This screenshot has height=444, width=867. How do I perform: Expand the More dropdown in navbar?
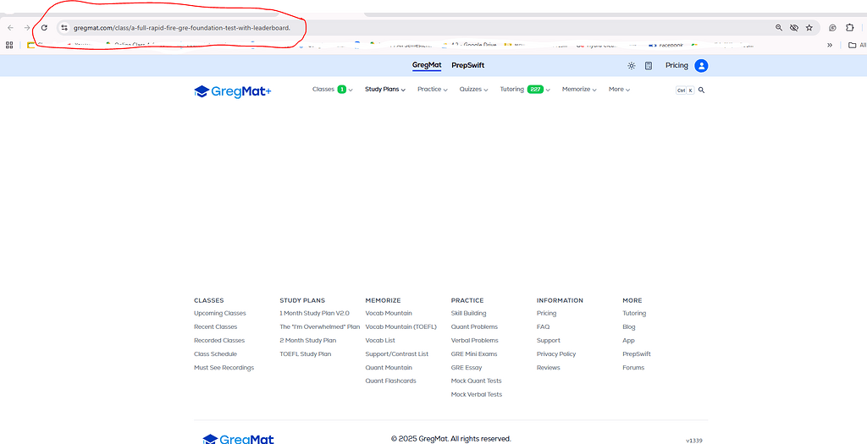click(619, 90)
